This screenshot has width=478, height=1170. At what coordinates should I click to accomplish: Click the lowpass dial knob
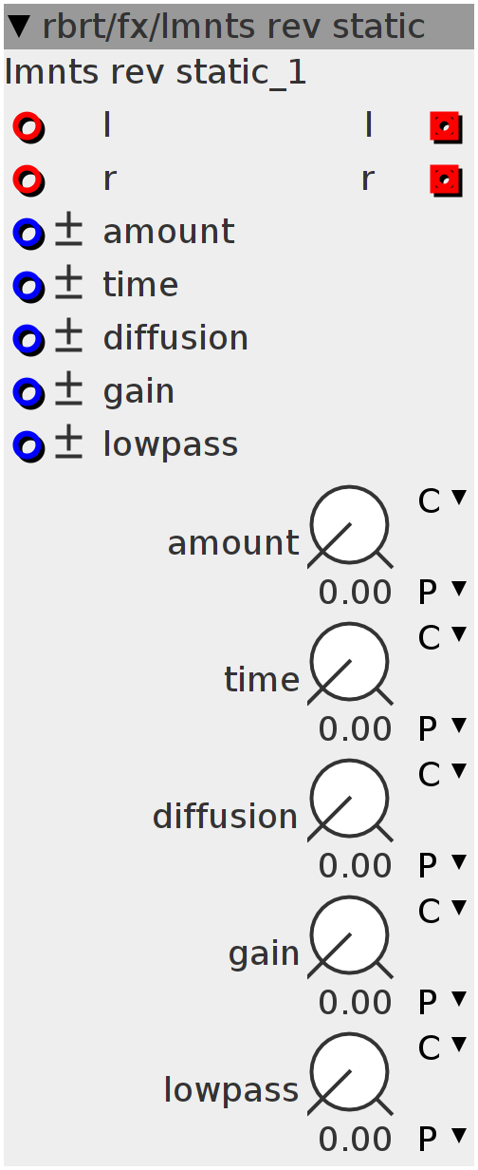pos(350,1074)
